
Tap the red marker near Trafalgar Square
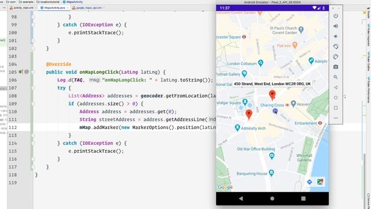point(249,115)
